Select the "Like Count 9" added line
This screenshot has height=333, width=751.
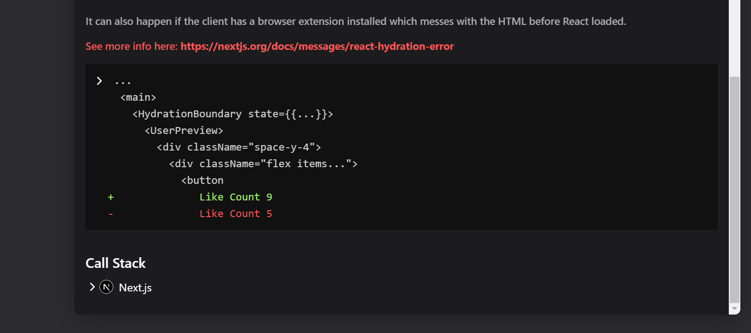tap(236, 197)
